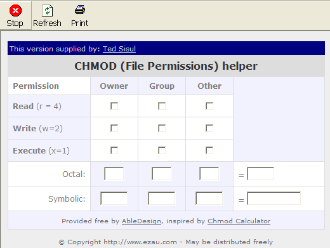Check Write permission for Other
This screenshot has height=248, width=330.
coord(209,128)
